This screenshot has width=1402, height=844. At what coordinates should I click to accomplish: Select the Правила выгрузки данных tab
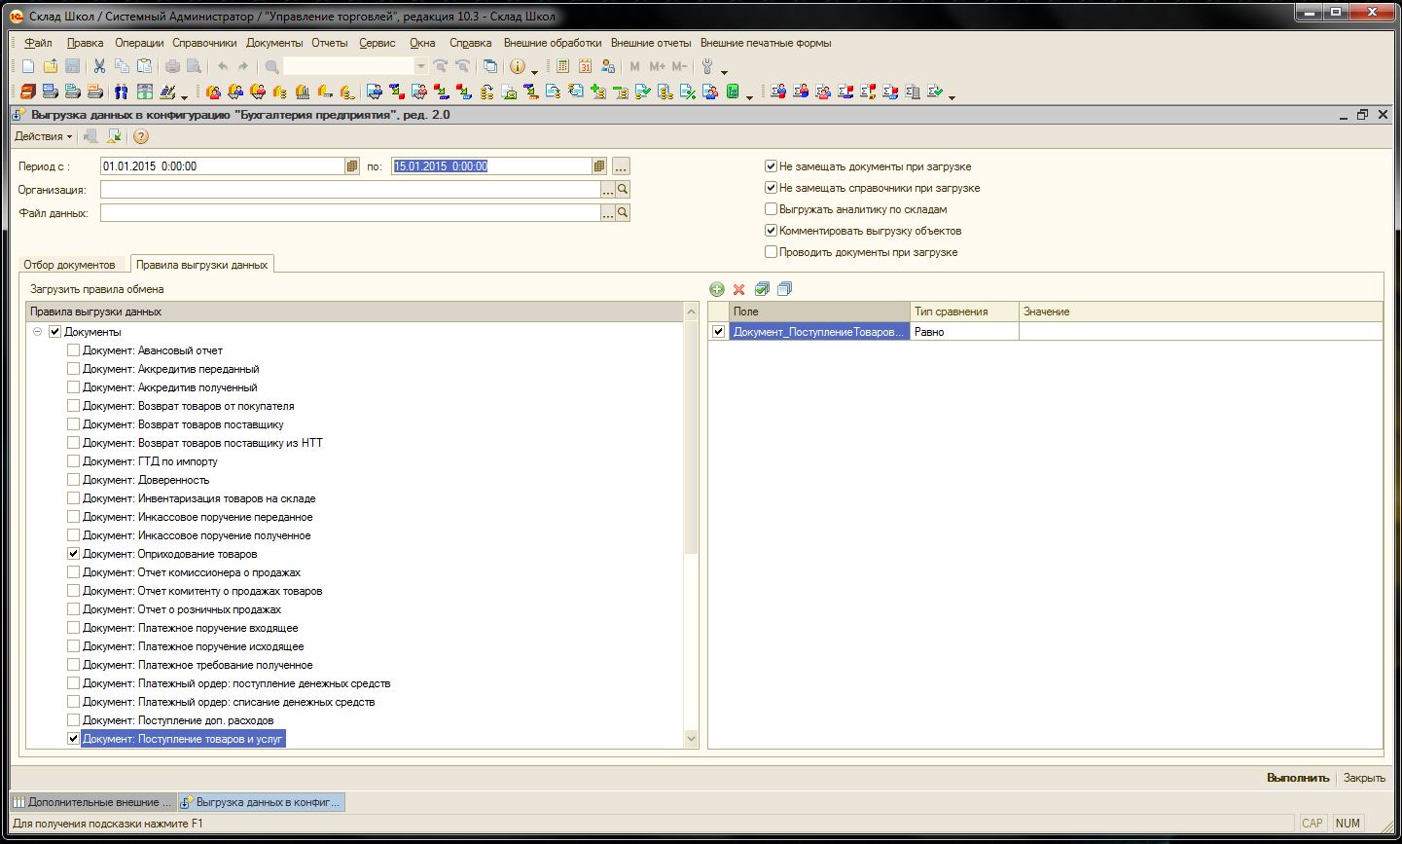201,265
